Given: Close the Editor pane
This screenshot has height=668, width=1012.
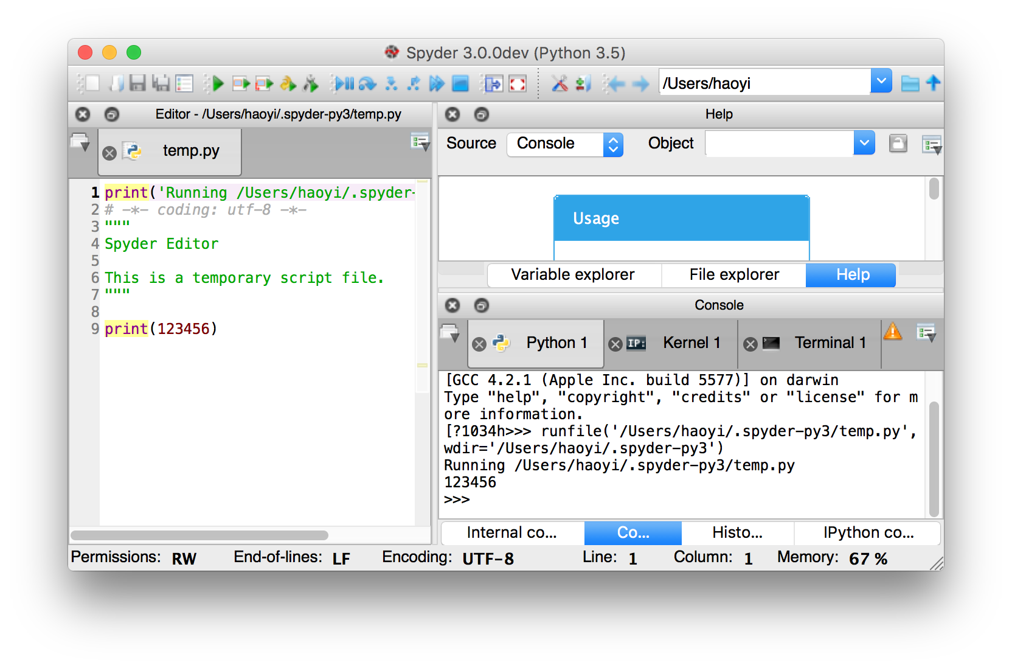Looking at the screenshot, I should tap(83, 114).
